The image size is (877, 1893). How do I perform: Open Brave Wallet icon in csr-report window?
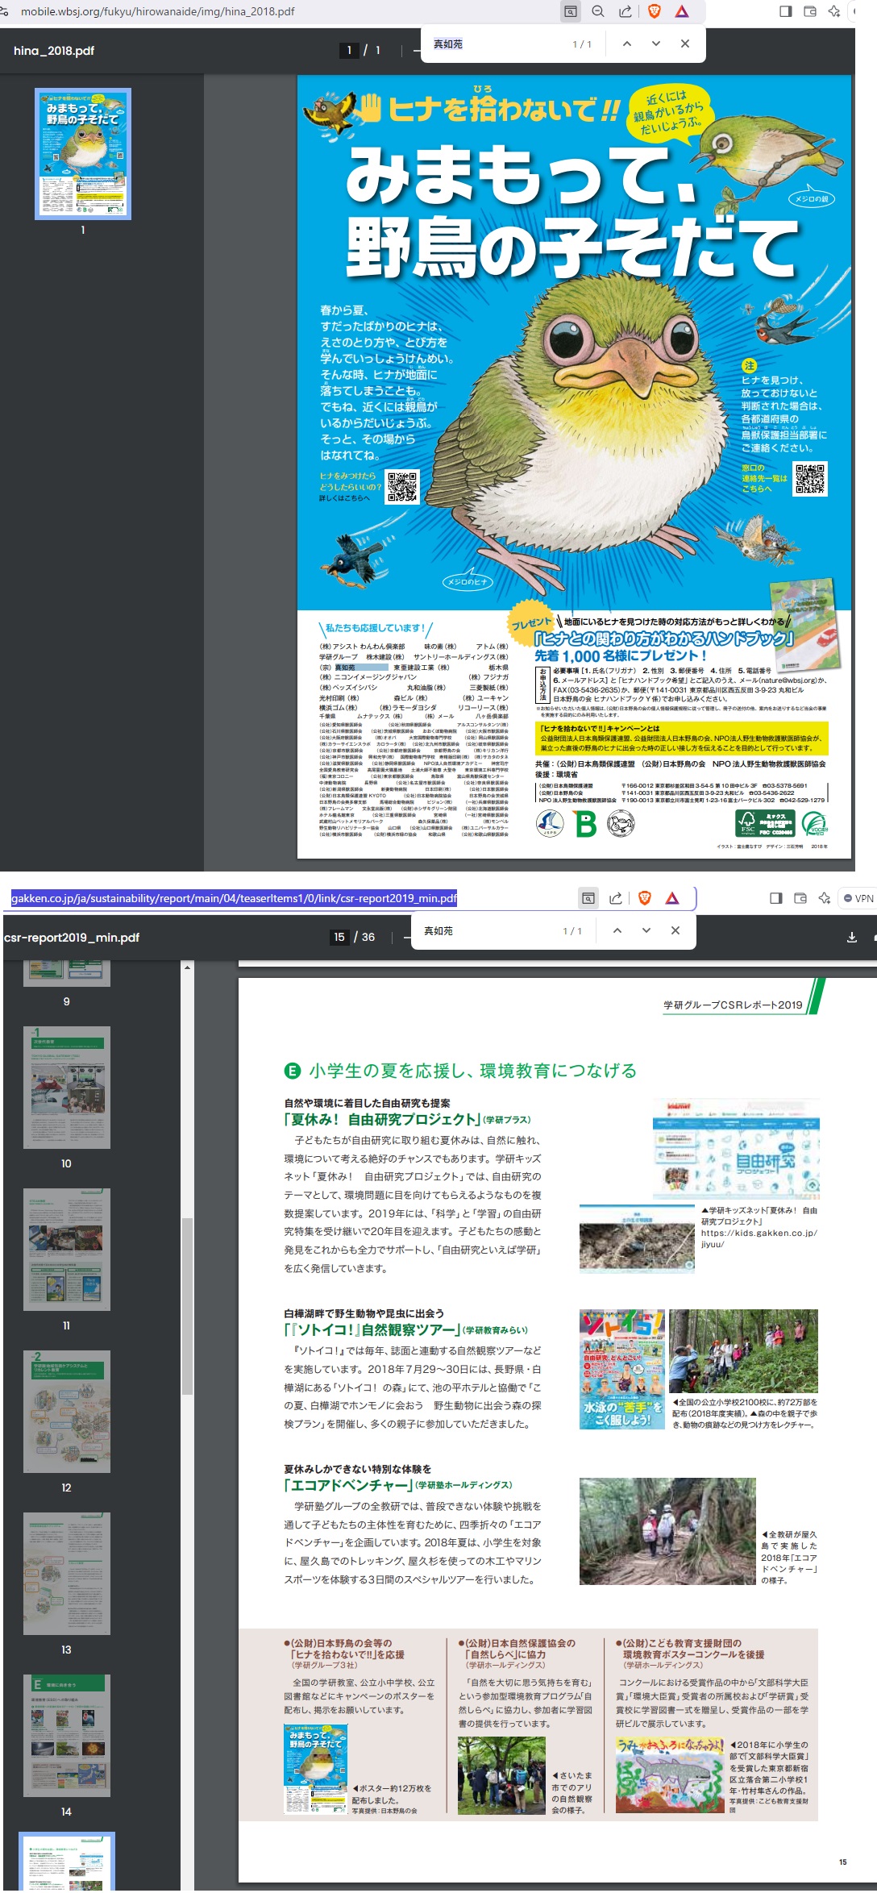coord(800,898)
